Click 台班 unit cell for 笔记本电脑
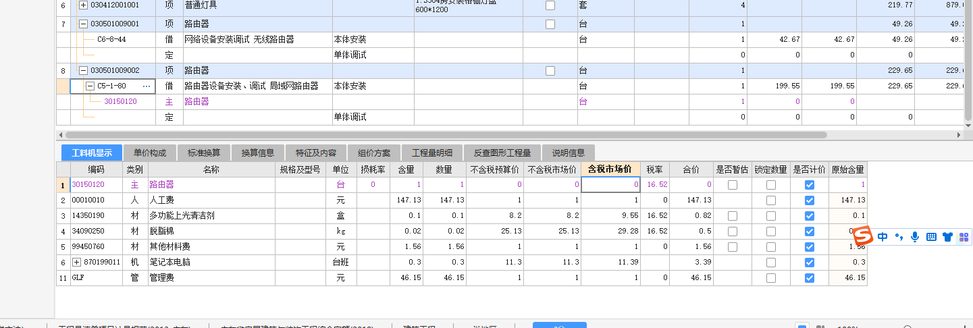Image resolution: width=973 pixels, height=328 pixels. pyautogui.click(x=342, y=263)
